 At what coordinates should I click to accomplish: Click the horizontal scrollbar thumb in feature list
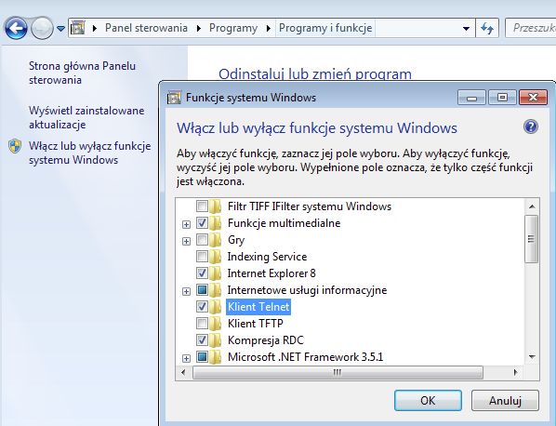click(338, 372)
